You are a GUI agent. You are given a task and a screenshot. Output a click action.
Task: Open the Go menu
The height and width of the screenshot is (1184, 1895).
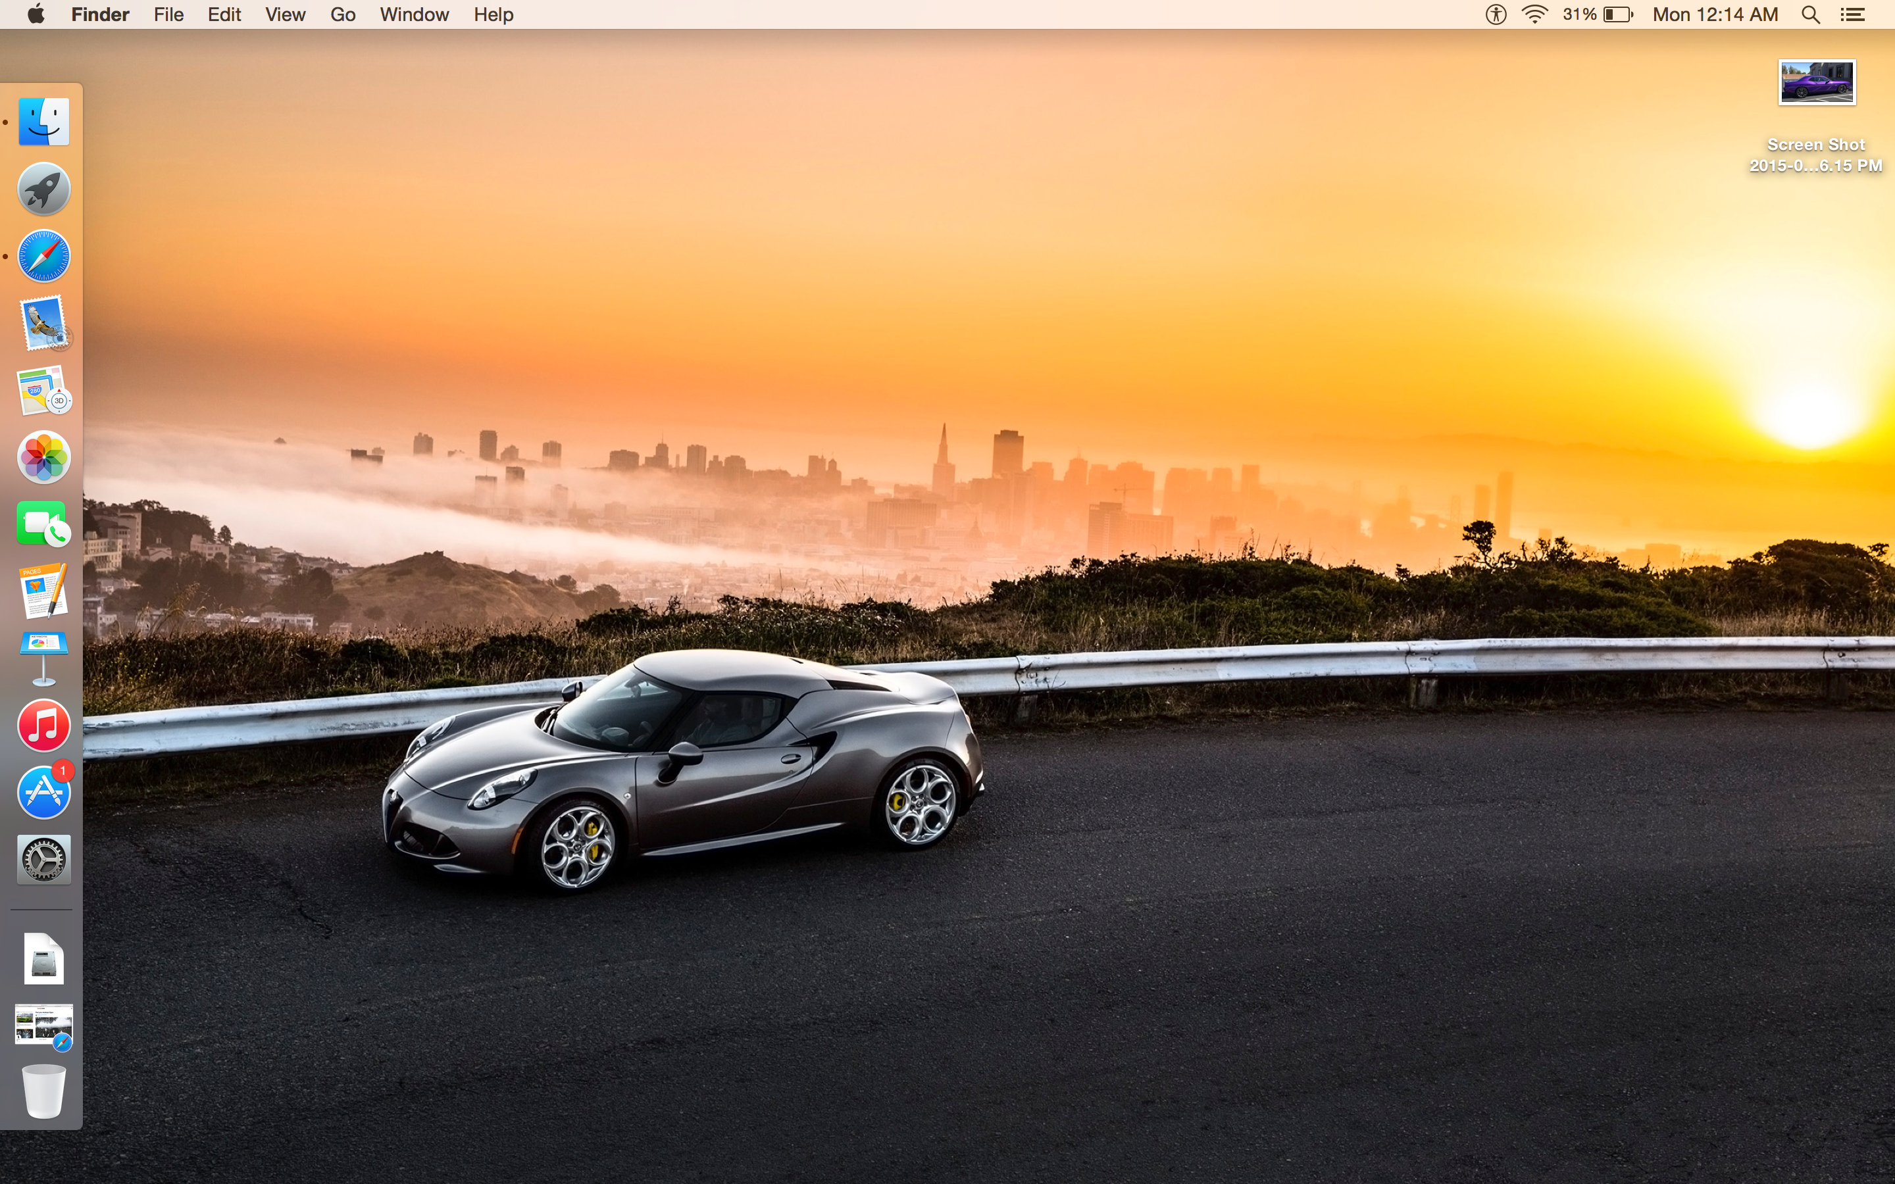coord(343,14)
